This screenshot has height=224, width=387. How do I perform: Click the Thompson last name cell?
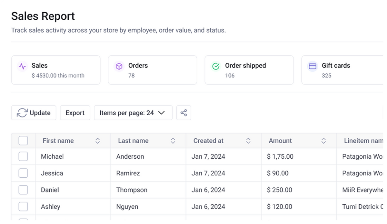click(132, 190)
